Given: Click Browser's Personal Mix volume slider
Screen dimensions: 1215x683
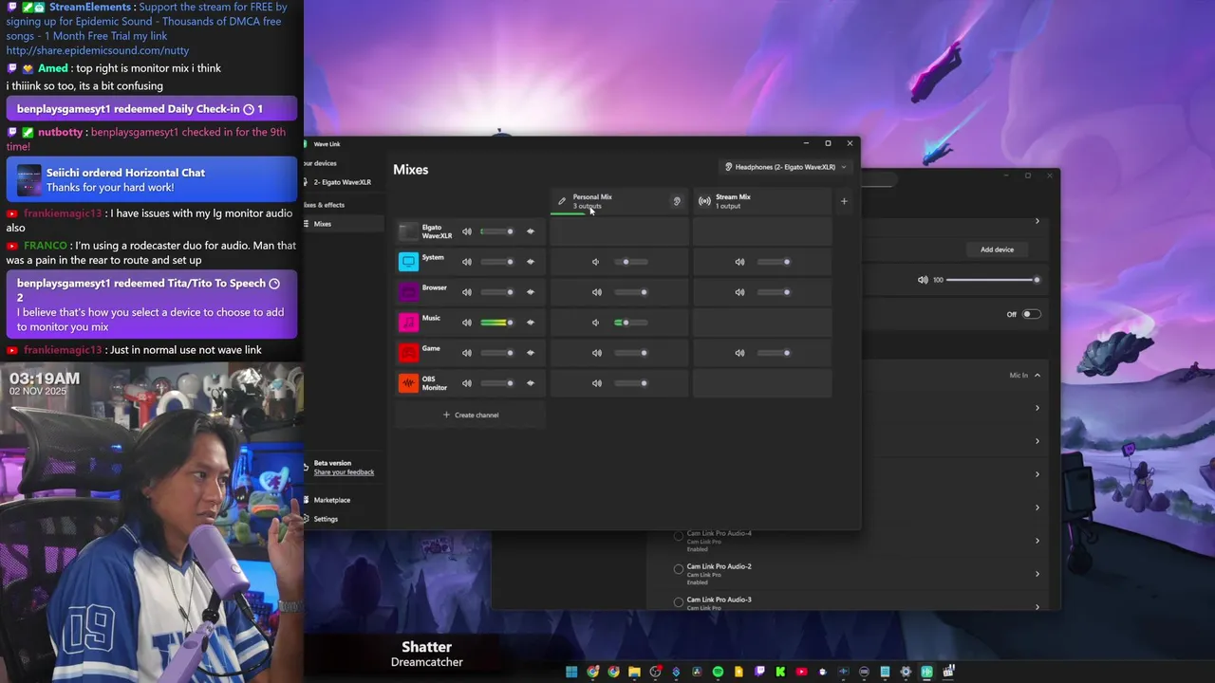Looking at the screenshot, I should tap(630, 292).
